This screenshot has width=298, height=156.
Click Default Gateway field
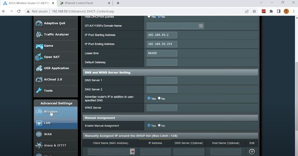(x=162, y=62)
